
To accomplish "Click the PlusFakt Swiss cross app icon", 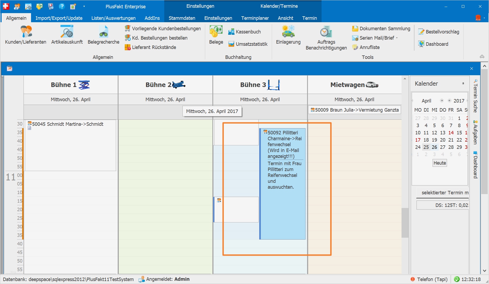I will coord(6,6).
